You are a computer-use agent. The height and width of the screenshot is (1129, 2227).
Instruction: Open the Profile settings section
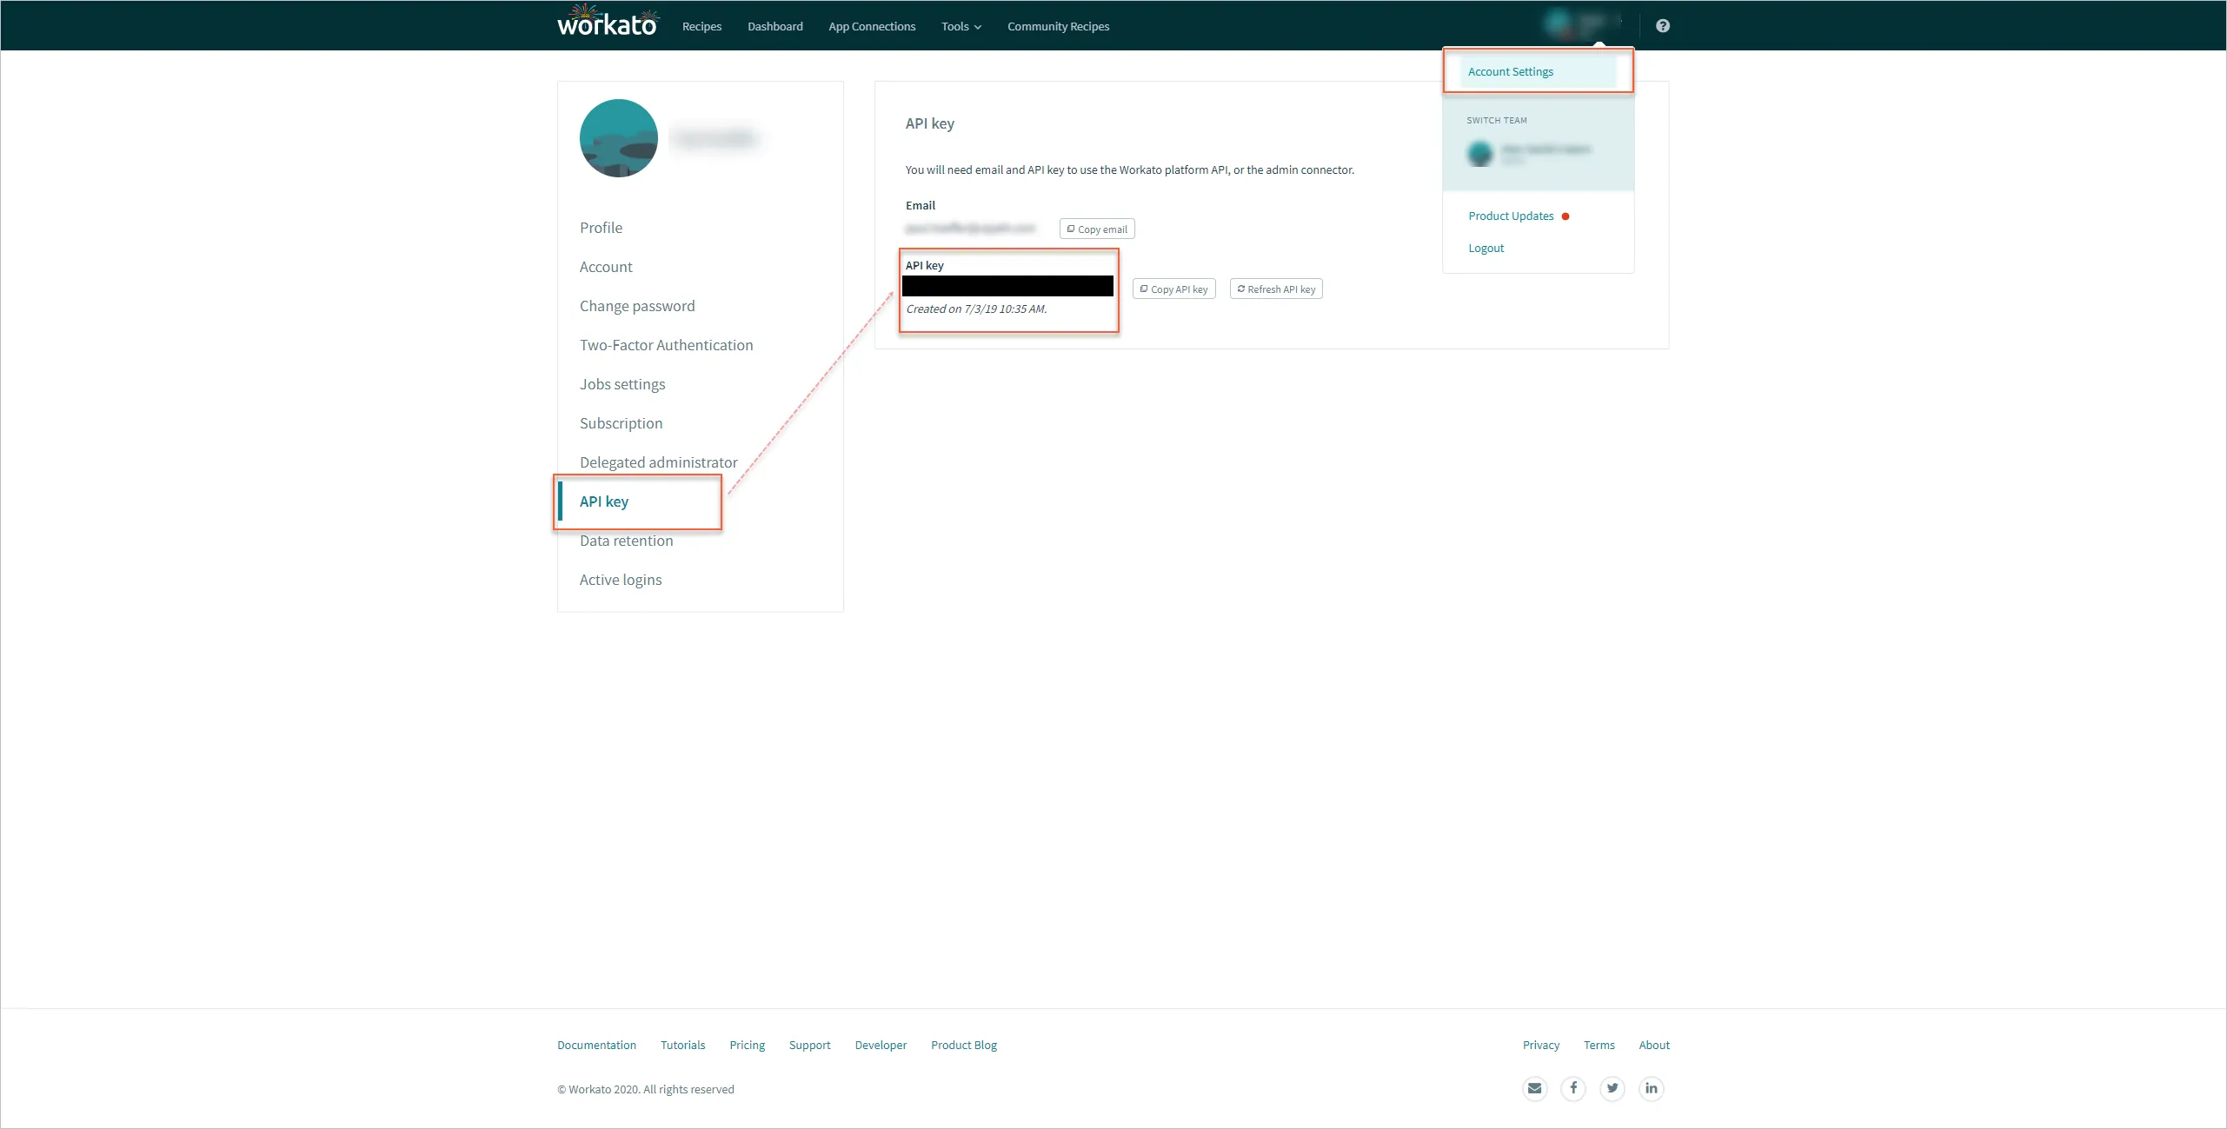pos(602,228)
